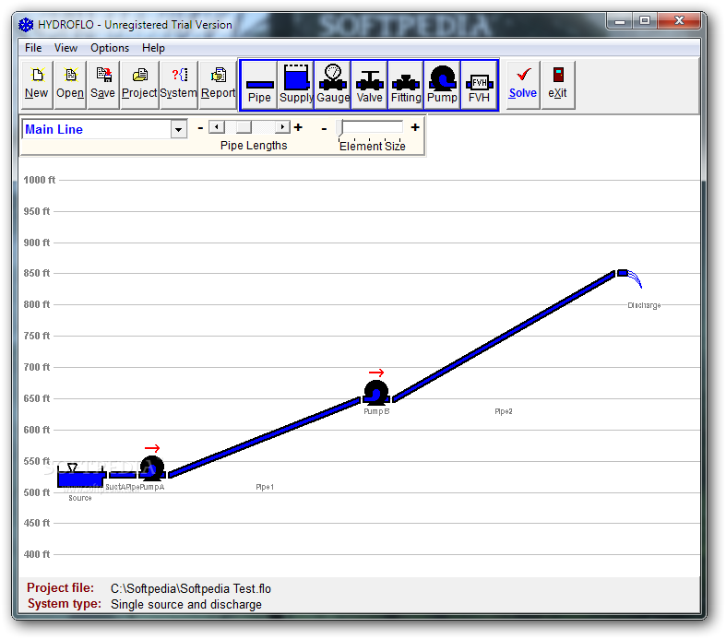Viewport: 726px width, 639px height.
Task: Click the Pipe Lengths scrollbar thumb
Action: pos(244,126)
